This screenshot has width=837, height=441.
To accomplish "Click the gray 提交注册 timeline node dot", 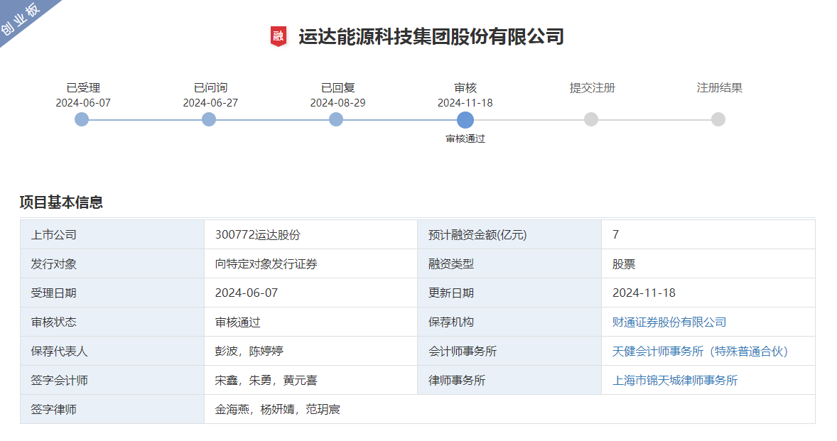I will (x=592, y=120).
